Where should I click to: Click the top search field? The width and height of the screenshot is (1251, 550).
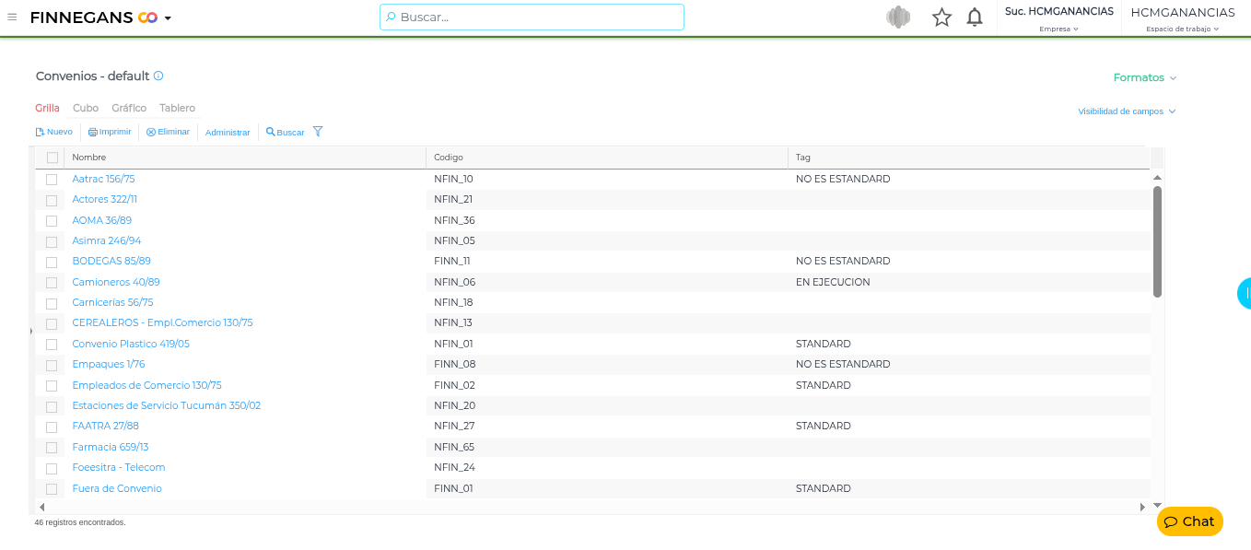[x=532, y=17]
